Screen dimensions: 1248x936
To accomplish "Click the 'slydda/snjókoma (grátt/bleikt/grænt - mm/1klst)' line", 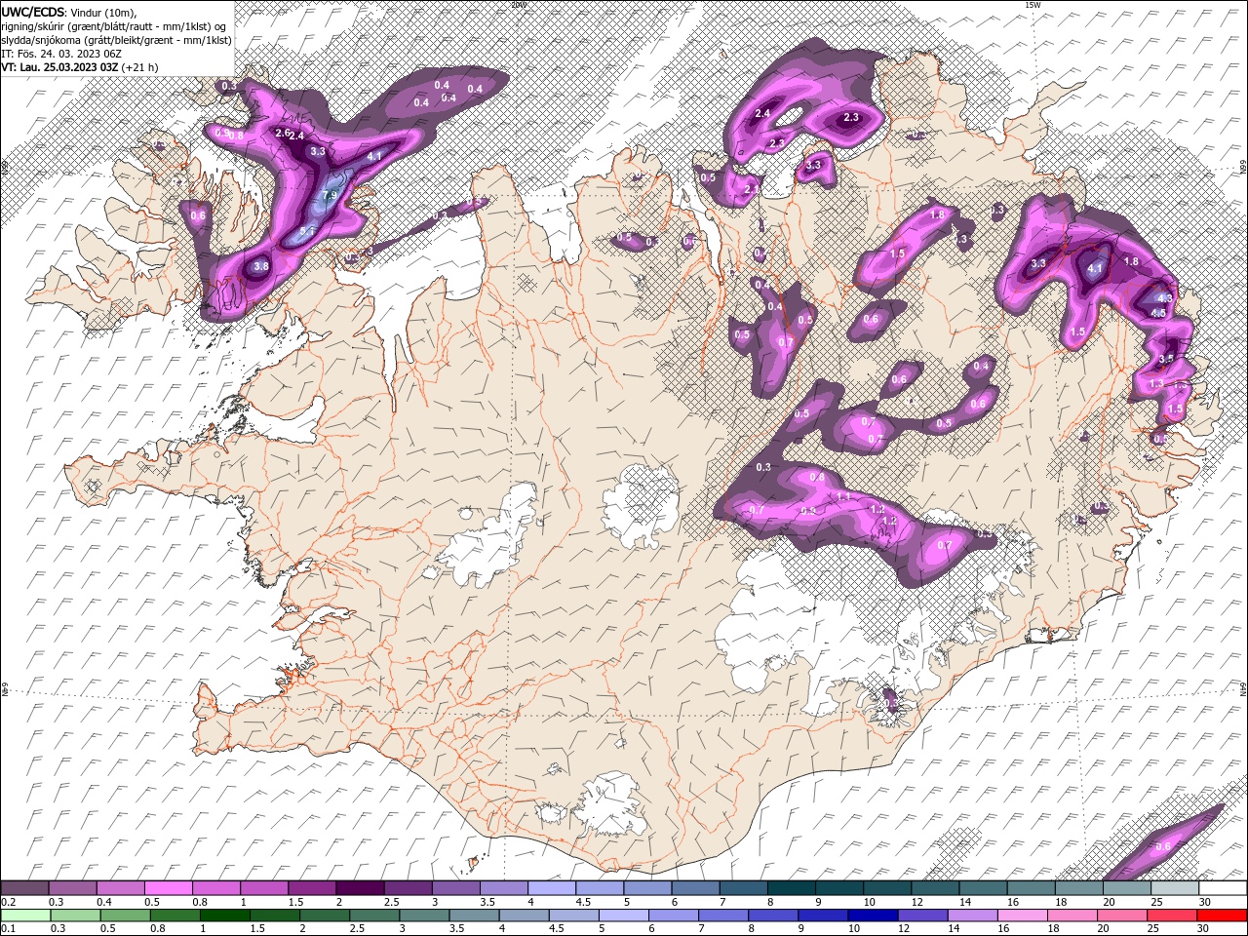I will tap(116, 40).
